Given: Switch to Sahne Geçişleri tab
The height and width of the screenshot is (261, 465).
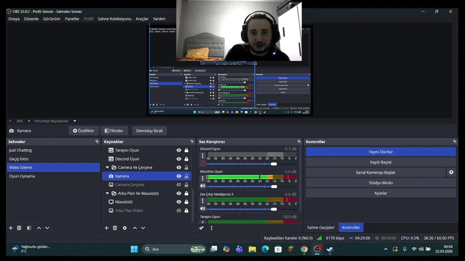Looking at the screenshot, I should point(321,228).
